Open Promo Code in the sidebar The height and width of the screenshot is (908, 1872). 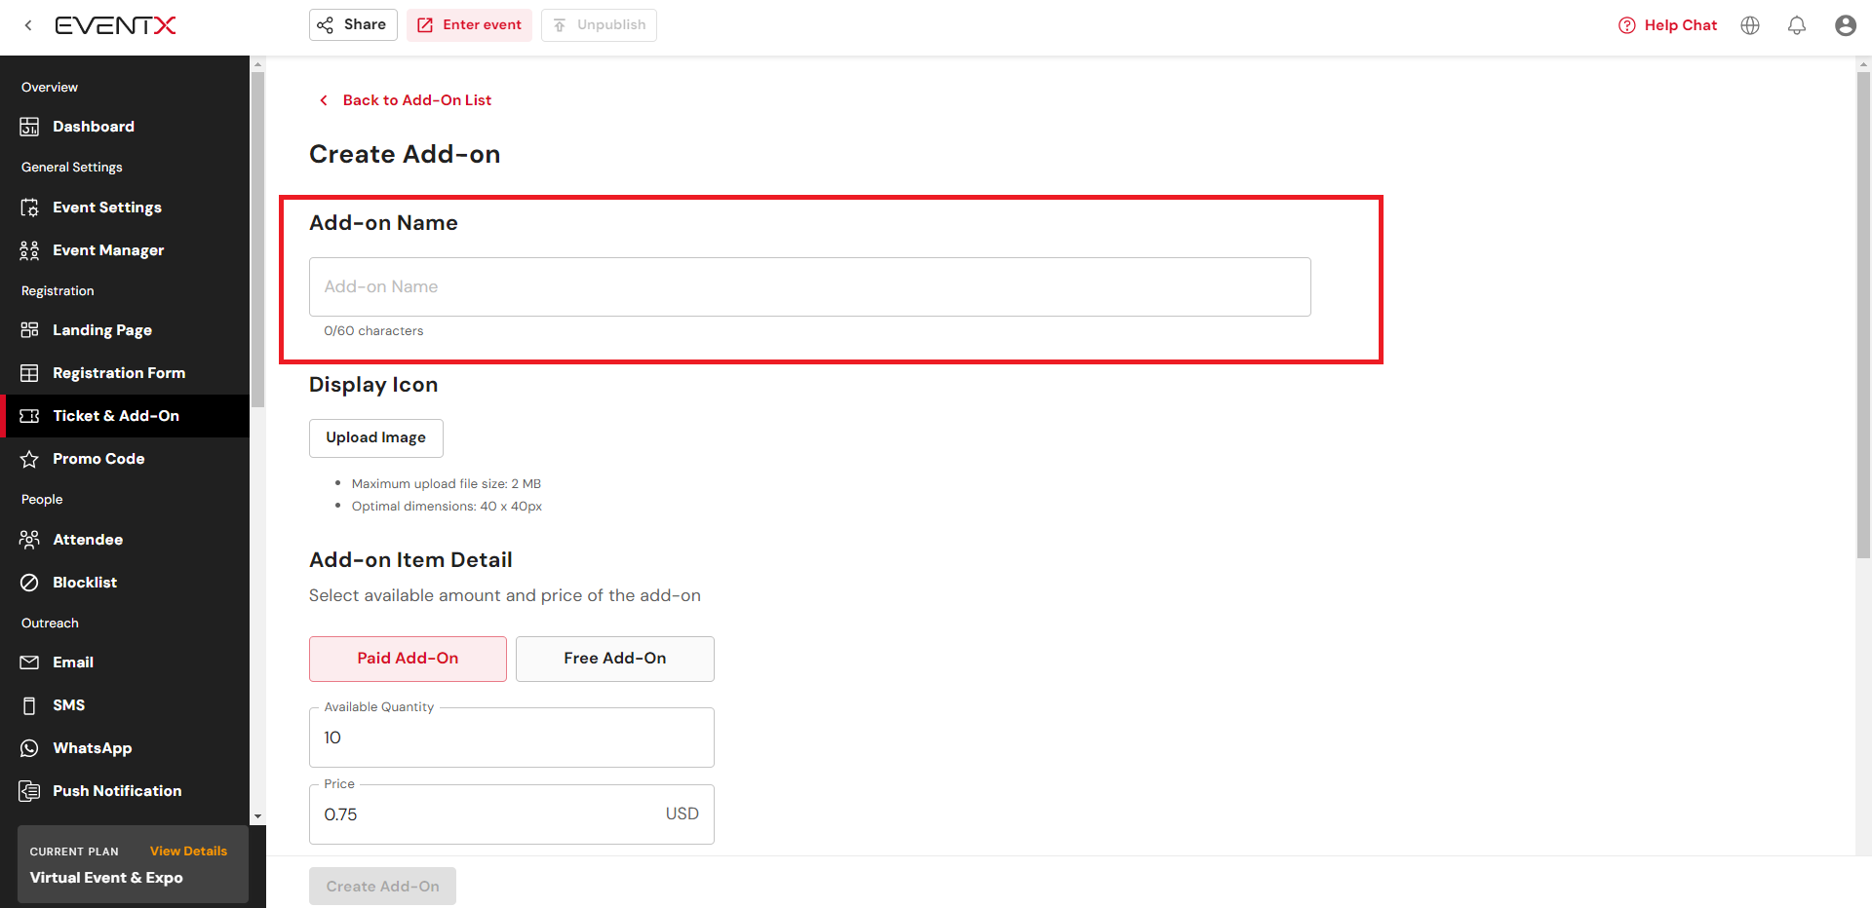point(125,459)
